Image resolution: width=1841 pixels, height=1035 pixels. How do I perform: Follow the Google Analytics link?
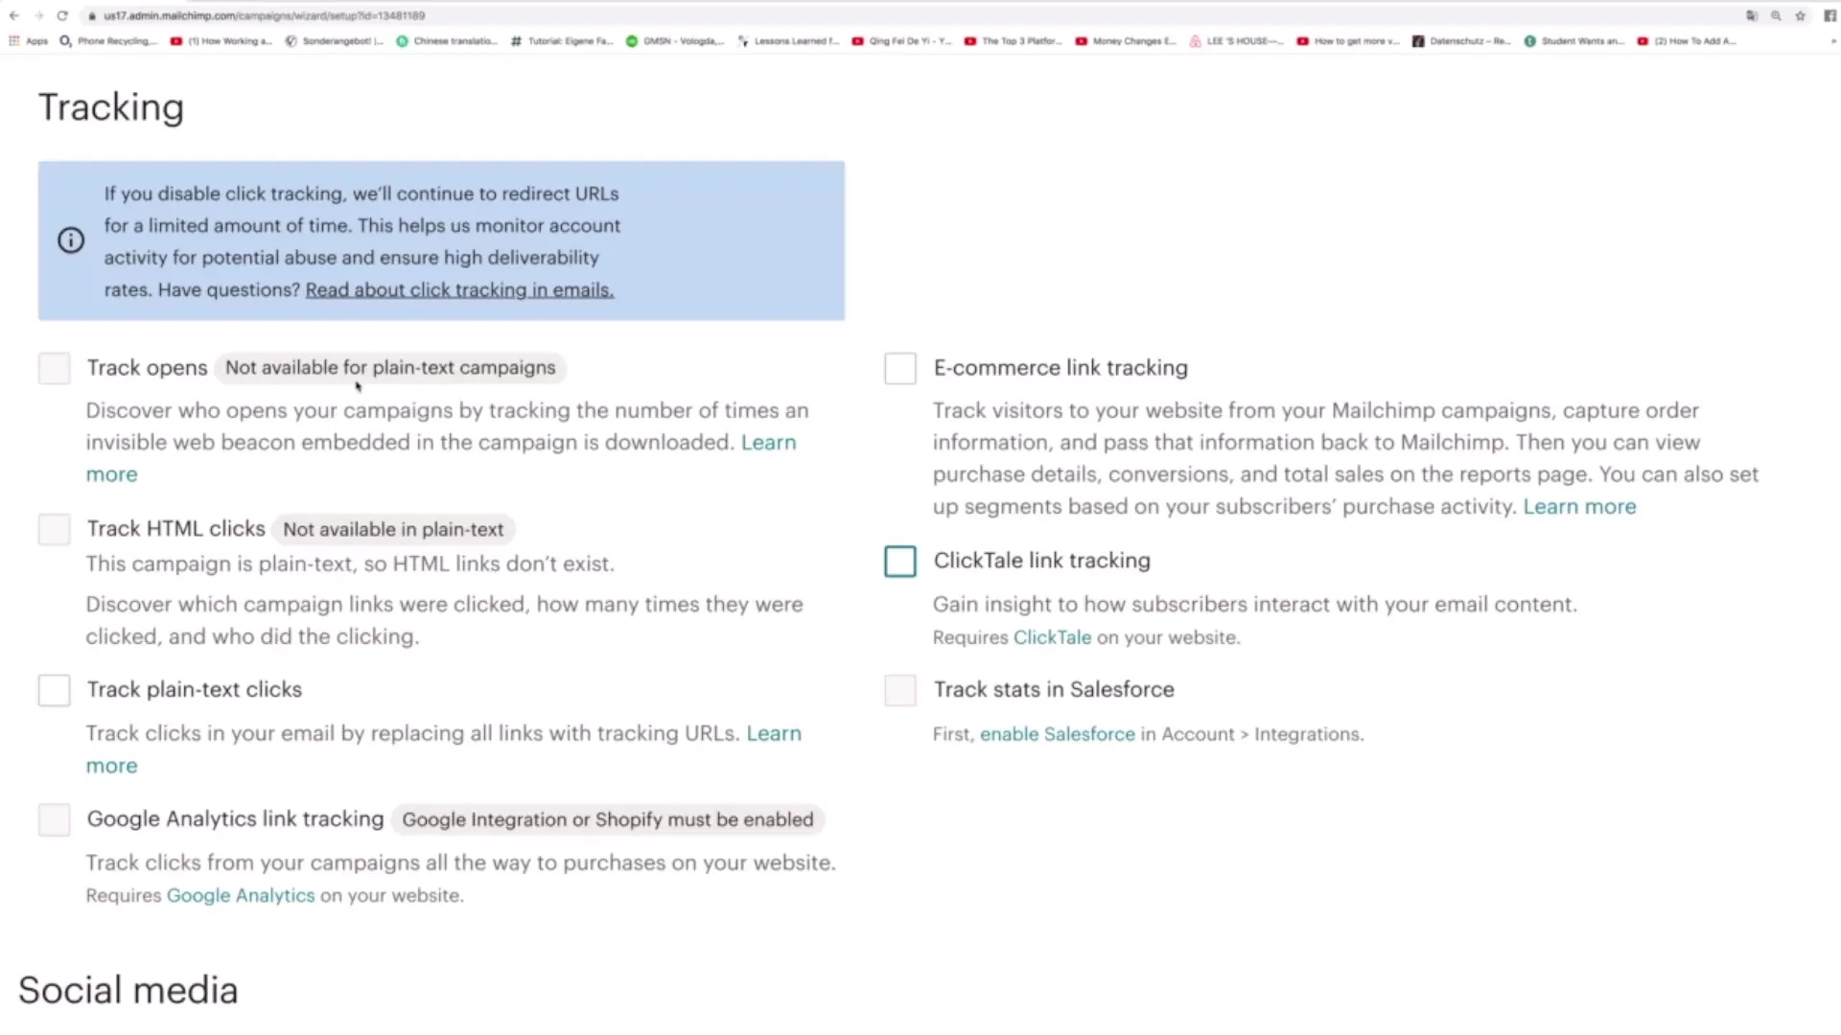click(x=241, y=896)
